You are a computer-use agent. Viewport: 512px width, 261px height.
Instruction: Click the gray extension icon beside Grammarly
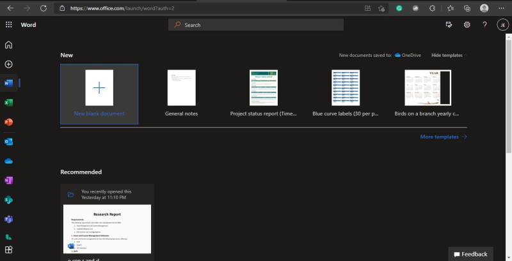click(415, 8)
